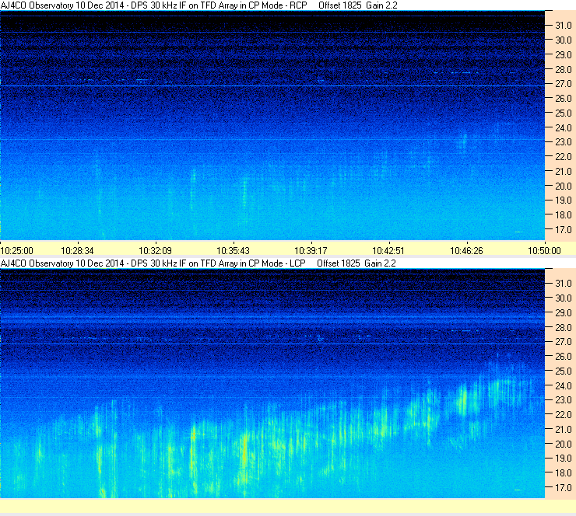Click 27.0 on the LCP frequency scale
576x516 pixels.
[x=563, y=342]
